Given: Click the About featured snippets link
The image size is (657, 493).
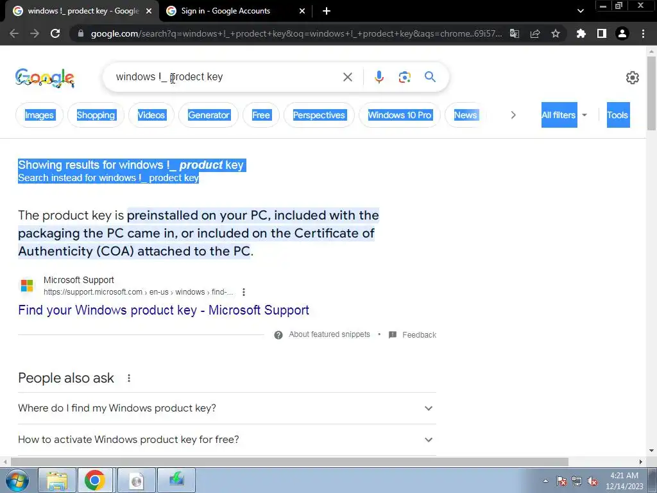Looking at the screenshot, I should 329,334.
